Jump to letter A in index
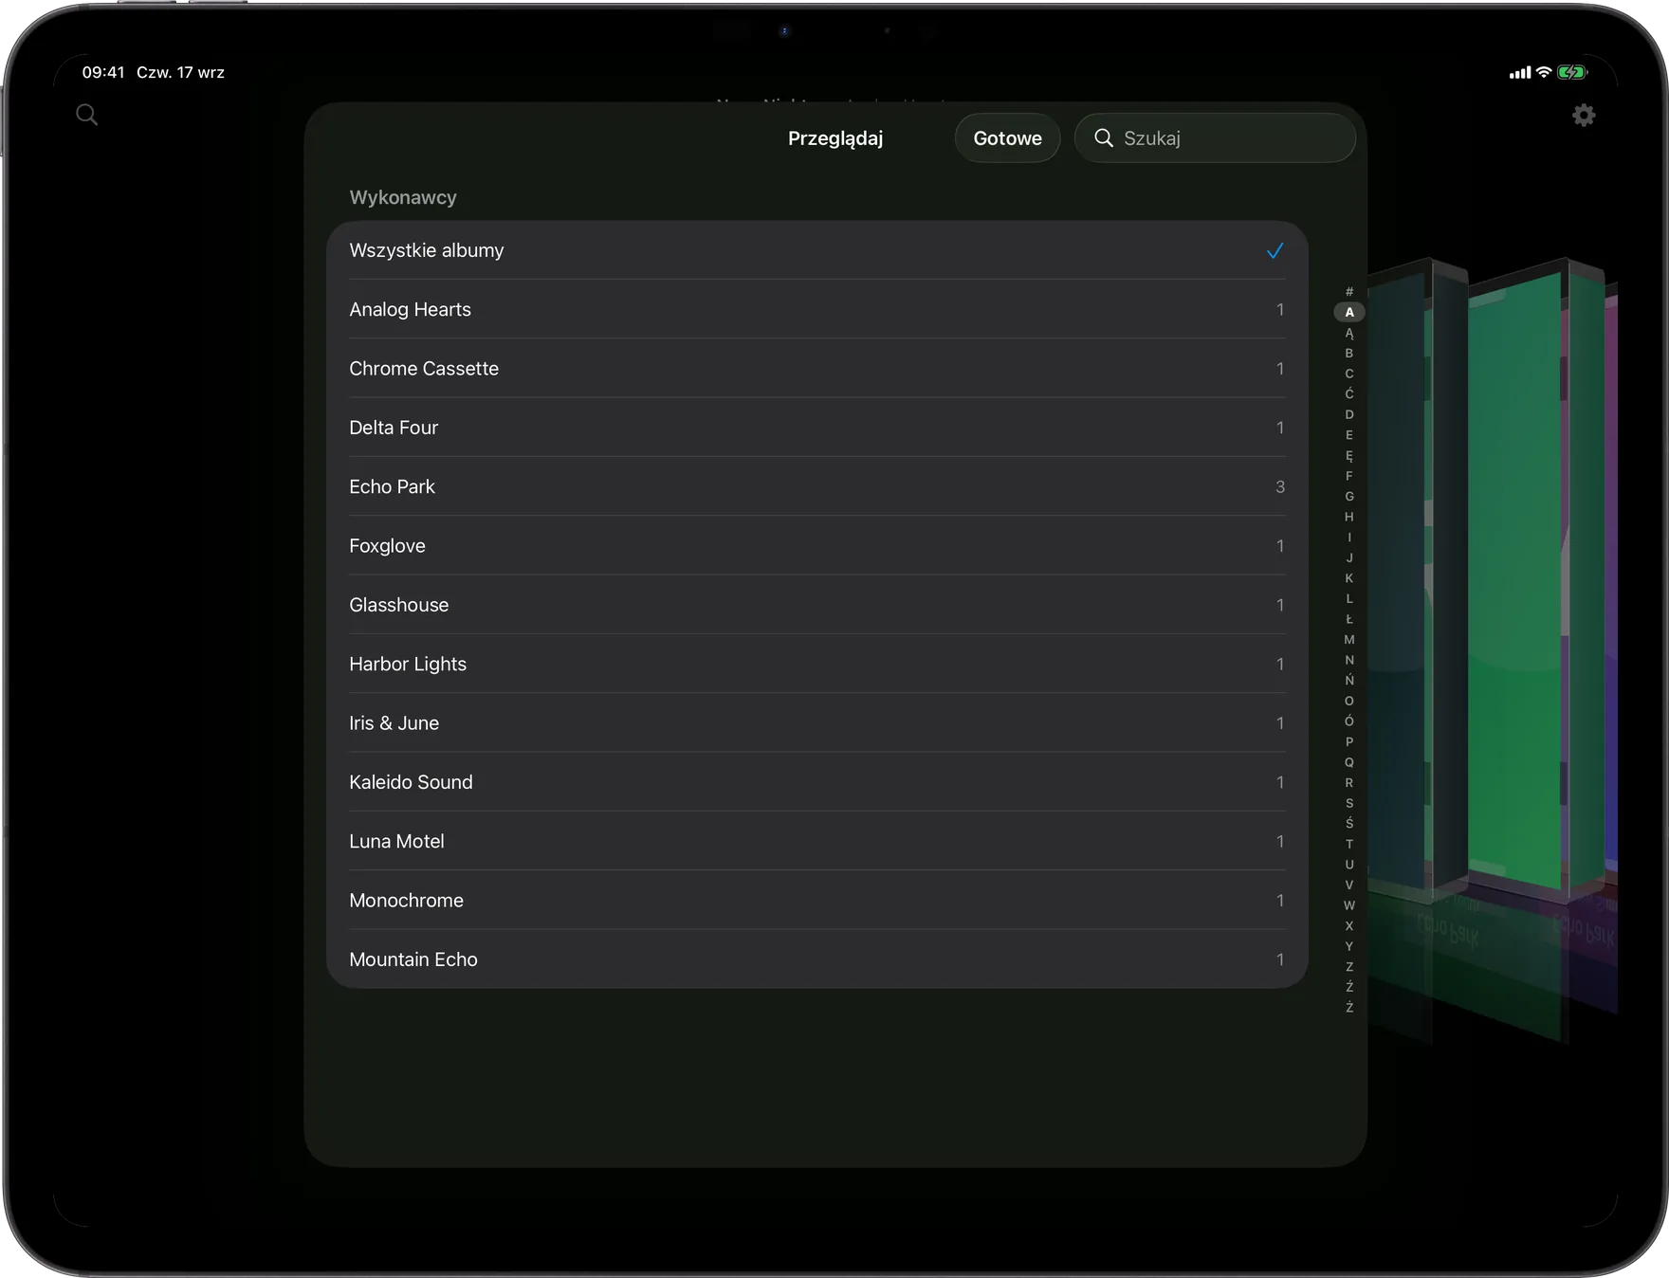This screenshot has height=1278, width=1669. 1349,312
